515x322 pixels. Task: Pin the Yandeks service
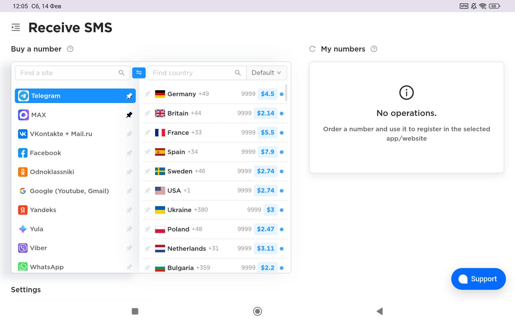129,210
